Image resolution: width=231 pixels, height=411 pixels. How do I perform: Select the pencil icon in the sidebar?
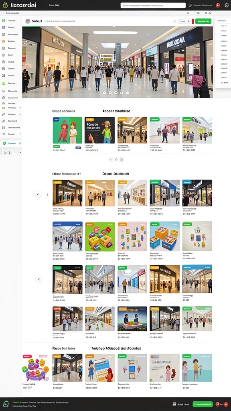(x=4, y=114)
